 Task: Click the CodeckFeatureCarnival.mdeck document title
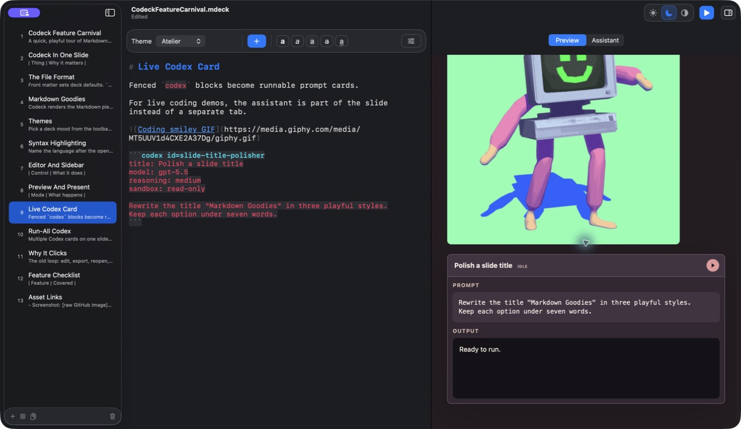(x=180, y=9)
